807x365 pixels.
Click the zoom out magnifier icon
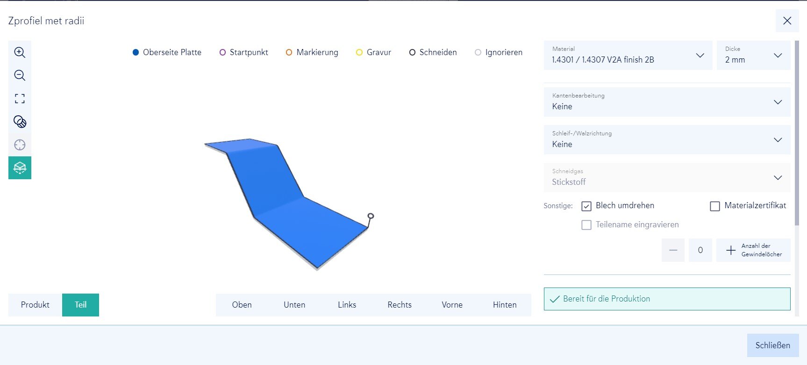20,76
